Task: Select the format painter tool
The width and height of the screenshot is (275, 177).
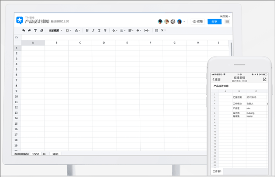Action: (36, 30)
